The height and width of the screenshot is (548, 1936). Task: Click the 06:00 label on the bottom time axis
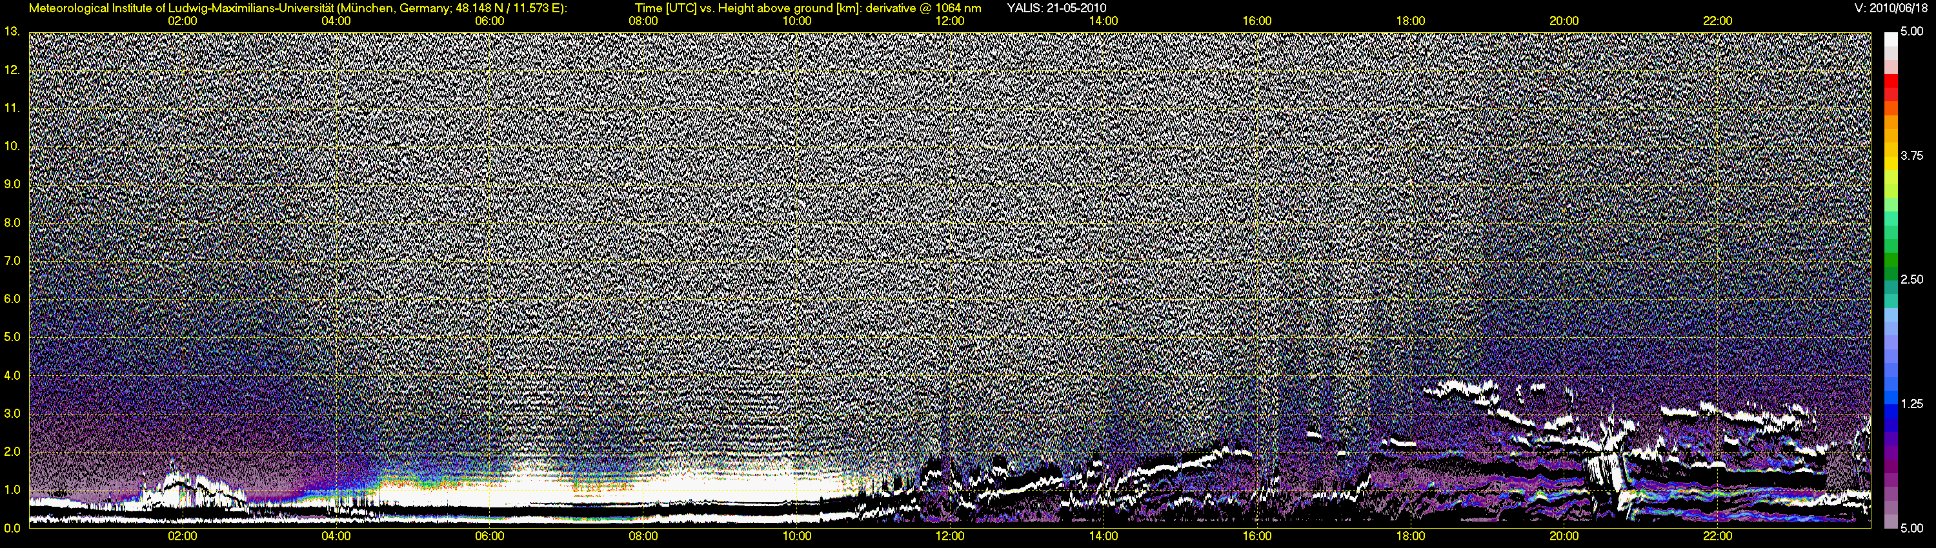pos(489,536)
